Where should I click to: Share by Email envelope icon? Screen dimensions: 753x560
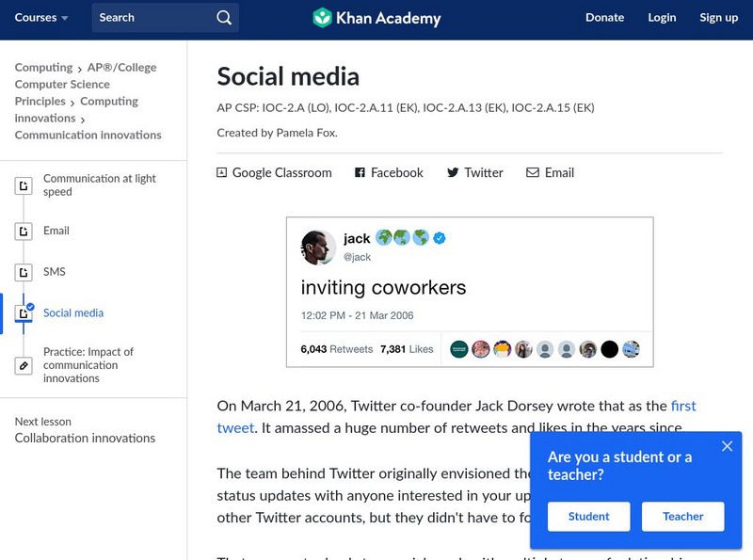[x=533, y=173]
